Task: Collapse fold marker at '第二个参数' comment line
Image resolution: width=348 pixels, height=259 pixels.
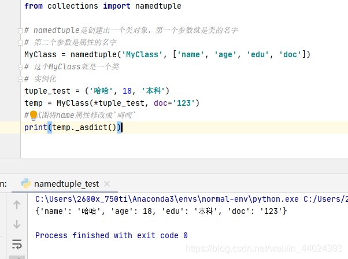Action: pyautogui.click(x=20, y=43)
